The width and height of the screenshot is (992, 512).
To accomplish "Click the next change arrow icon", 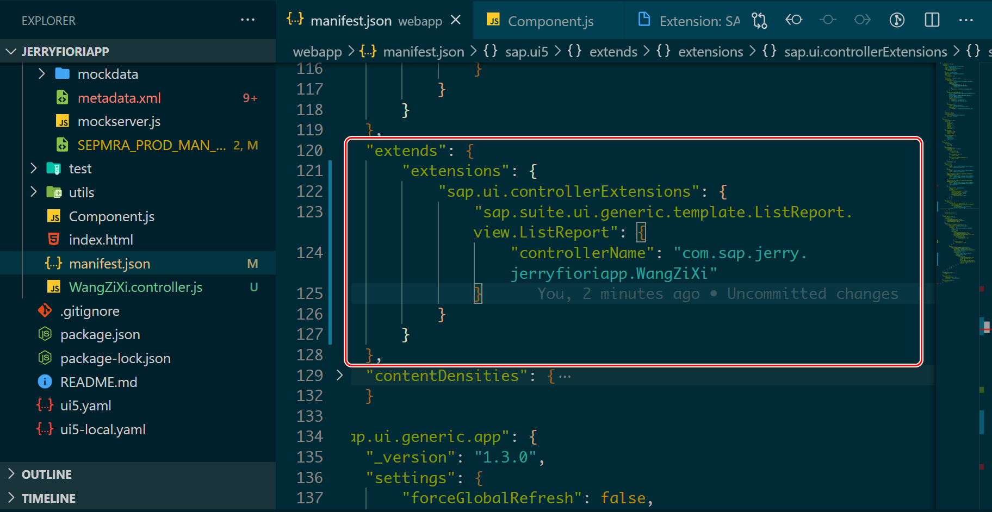I will 862,20.
